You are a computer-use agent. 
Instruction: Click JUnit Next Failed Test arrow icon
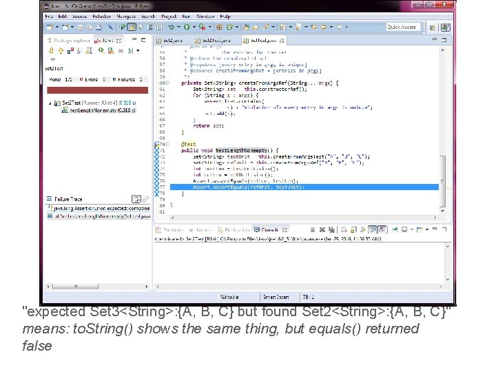point(51,50)
